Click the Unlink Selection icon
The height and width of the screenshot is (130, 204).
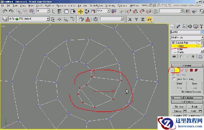[x=25, y=11]
